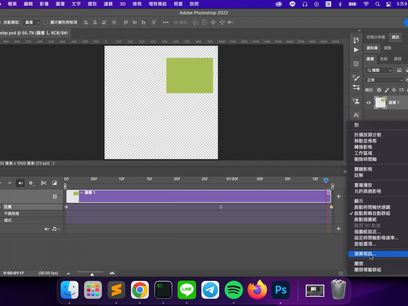This screenshot has height=306, width=408.
Task: Hide 圖層 1 using the eye icon
Action: click(369, 102)
